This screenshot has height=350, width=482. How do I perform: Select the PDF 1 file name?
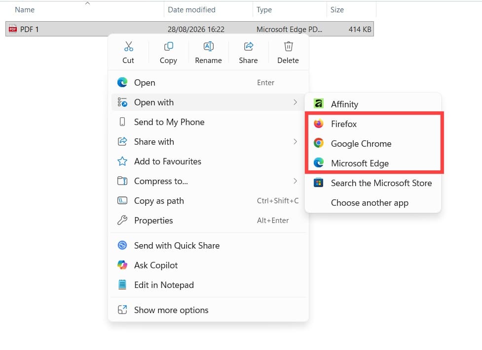pyautogui.click(x=29, y=29)
